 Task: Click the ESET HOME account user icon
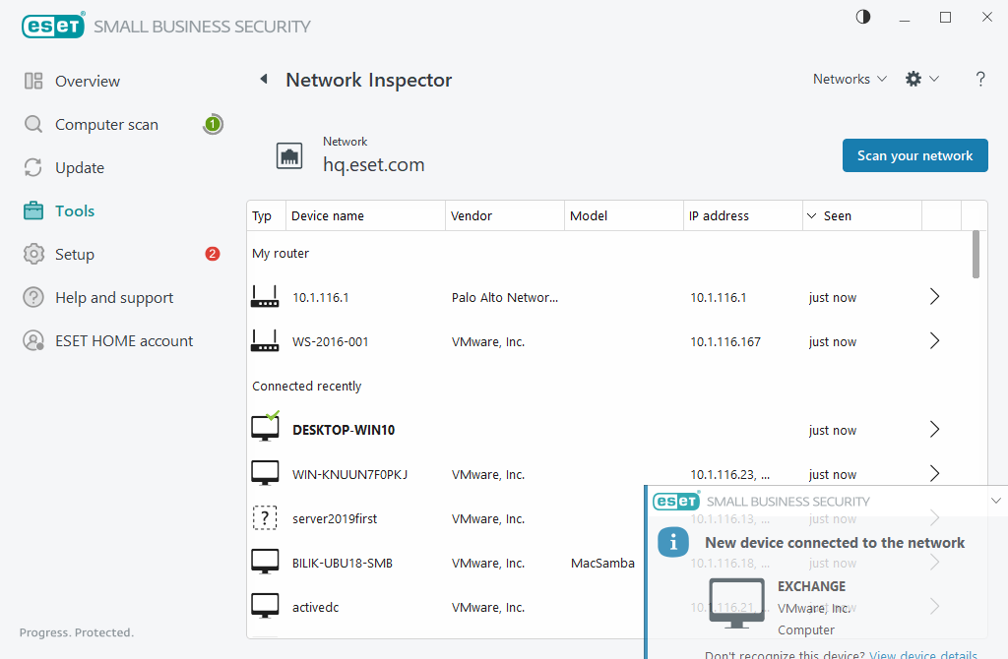33,340
